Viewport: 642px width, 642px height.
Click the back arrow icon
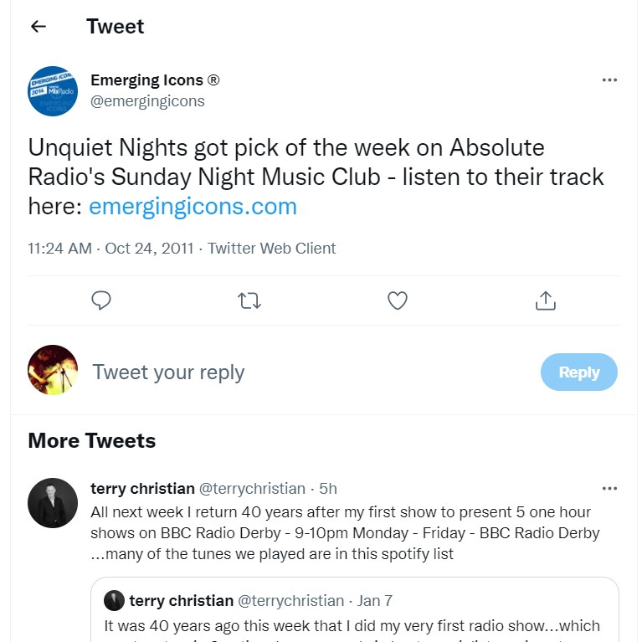click(38, 27)
